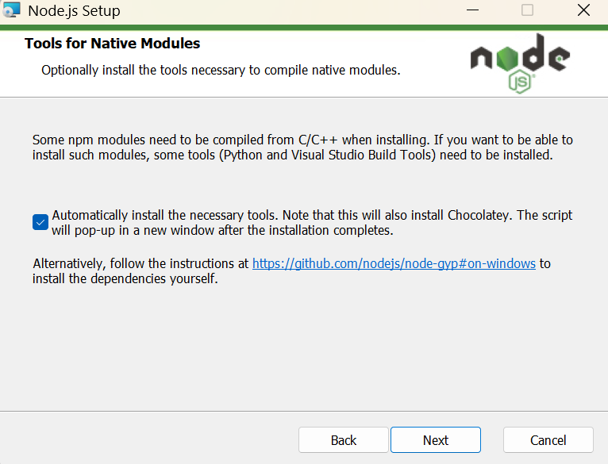608x464 pixels.
Task: Click the disabled maximize button
Action: tap(527, 10)
